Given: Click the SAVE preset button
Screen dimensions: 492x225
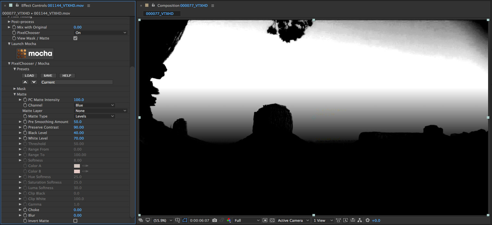Looking at the screenshot, I should [48, 75].
